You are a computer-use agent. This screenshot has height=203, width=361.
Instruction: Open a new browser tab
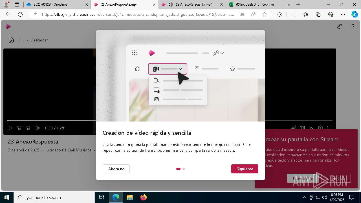(298, 5)
